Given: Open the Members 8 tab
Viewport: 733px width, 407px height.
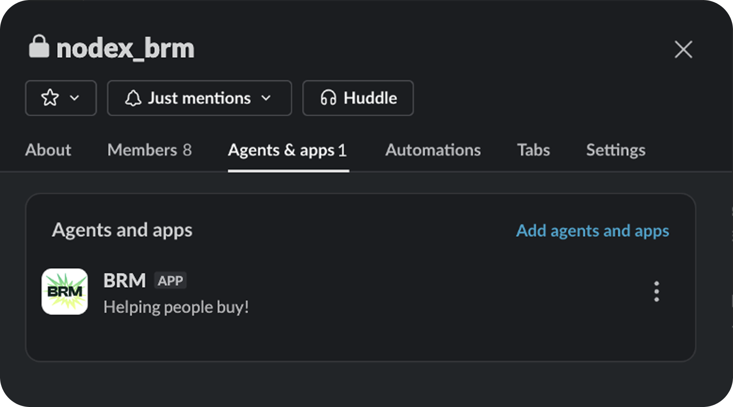Looking at the screenshot, I should point(149,150).
